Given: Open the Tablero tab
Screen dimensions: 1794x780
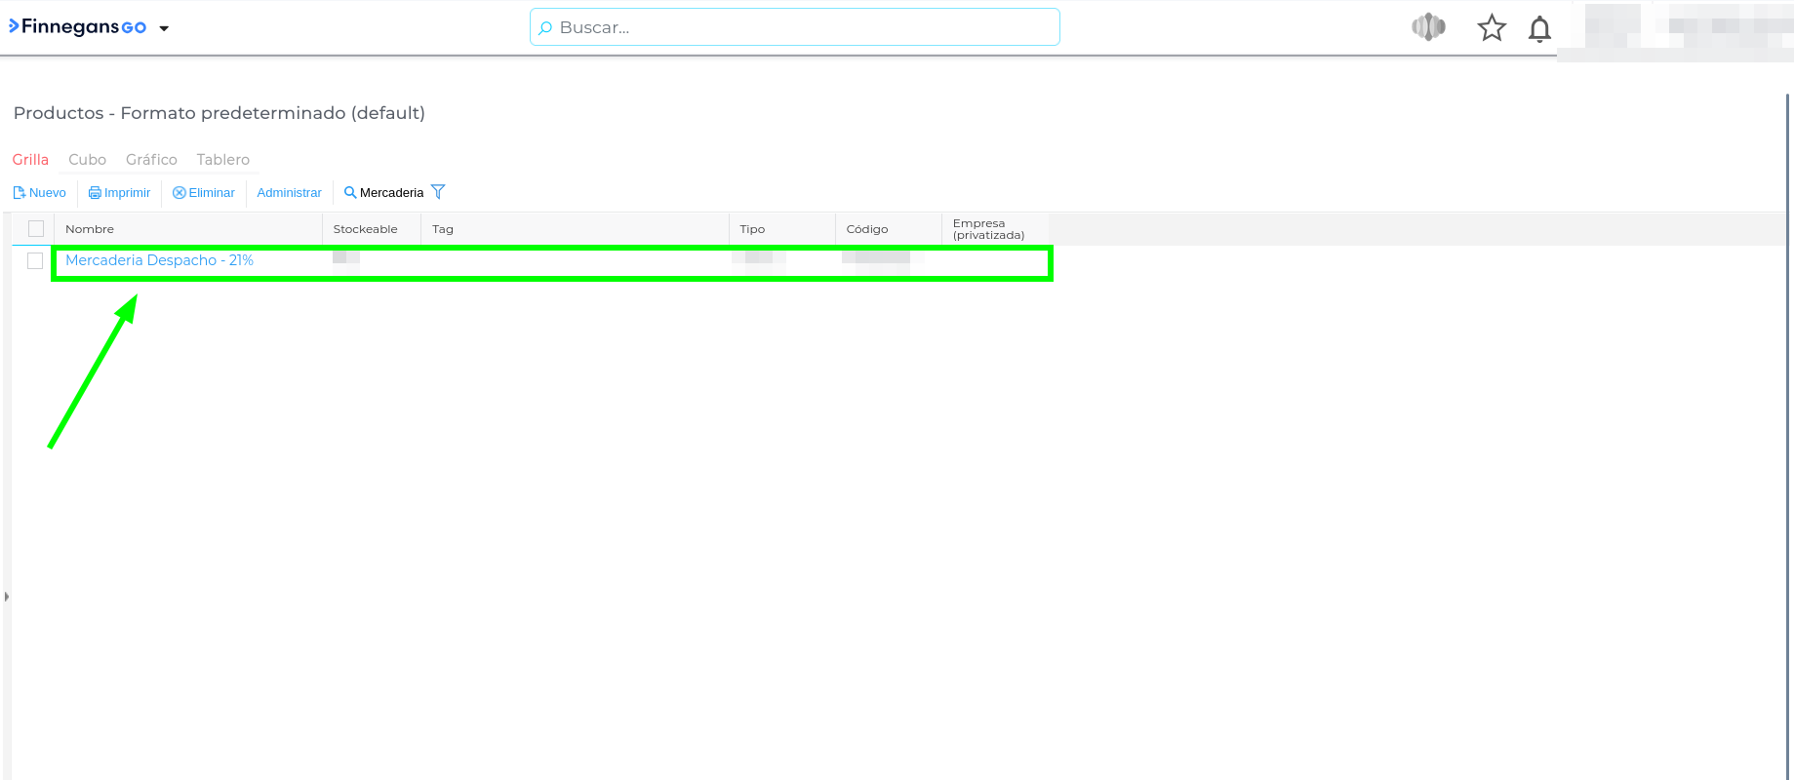Looking at the screenshot, I should (222, 160).
